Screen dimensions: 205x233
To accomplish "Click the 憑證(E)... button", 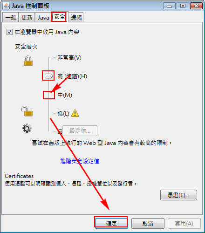I will click(178, 195).
